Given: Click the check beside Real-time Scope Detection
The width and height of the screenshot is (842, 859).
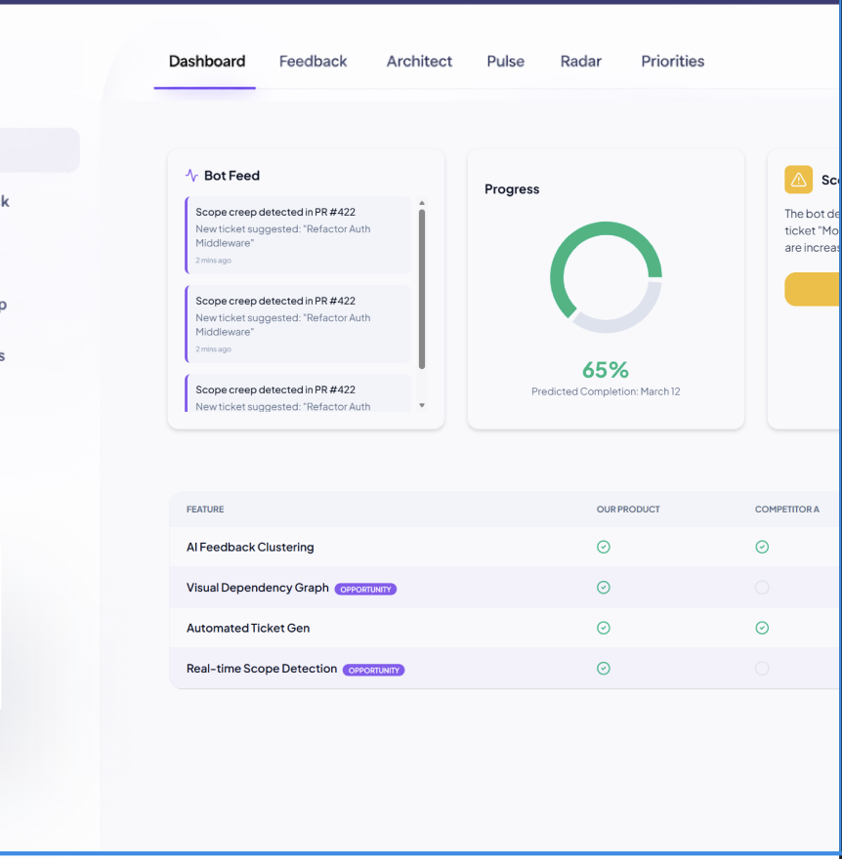Looking at the screenshot, I should [604, 669].
